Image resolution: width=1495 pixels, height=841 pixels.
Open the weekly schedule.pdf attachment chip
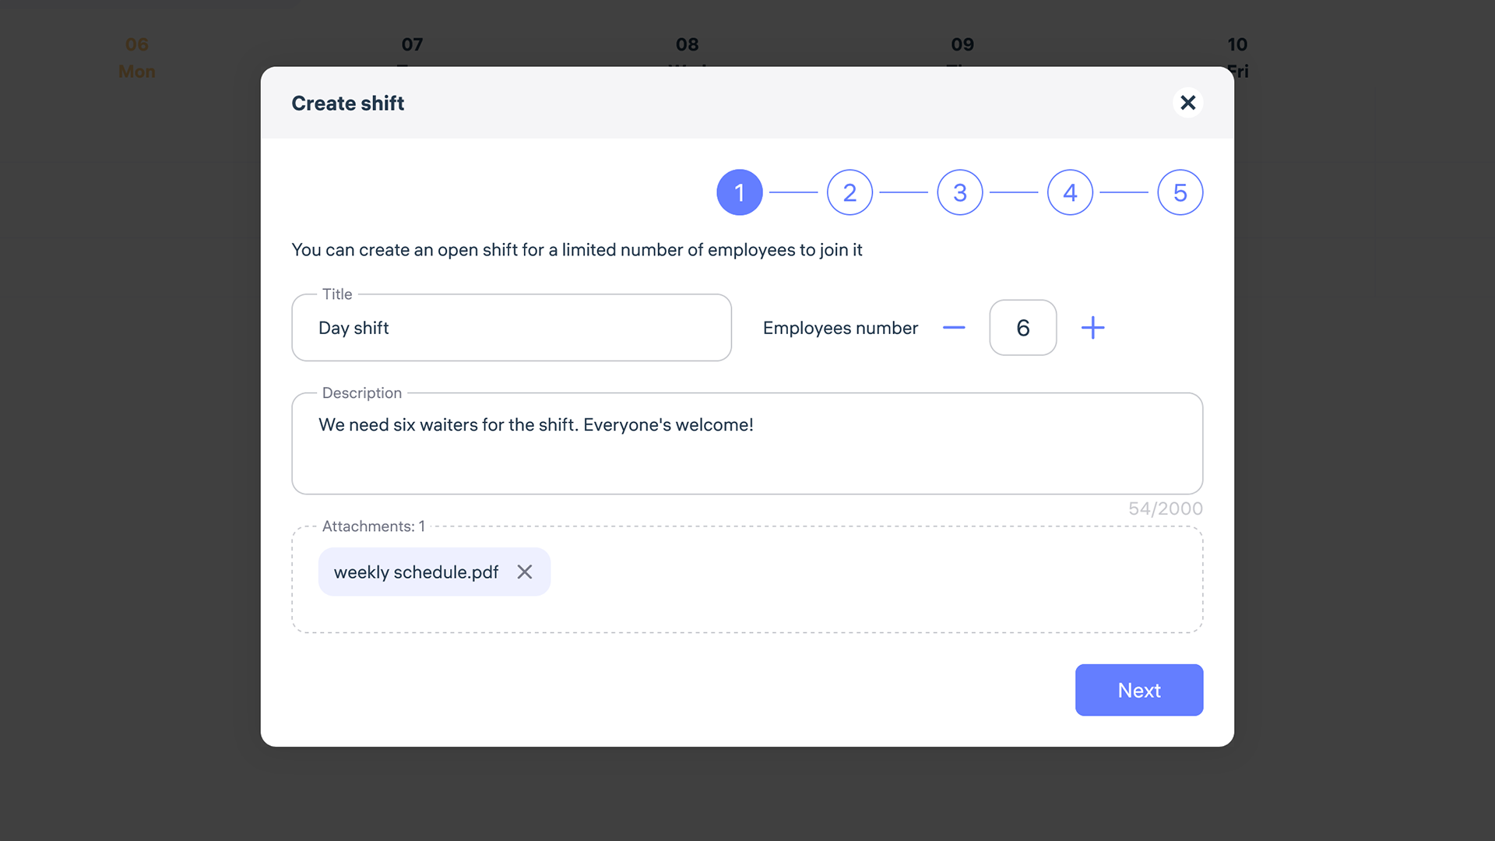416,572
